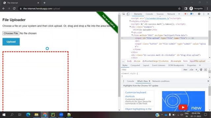
Task: Switch to the Sources panel tab
Action: click(160, 14)
